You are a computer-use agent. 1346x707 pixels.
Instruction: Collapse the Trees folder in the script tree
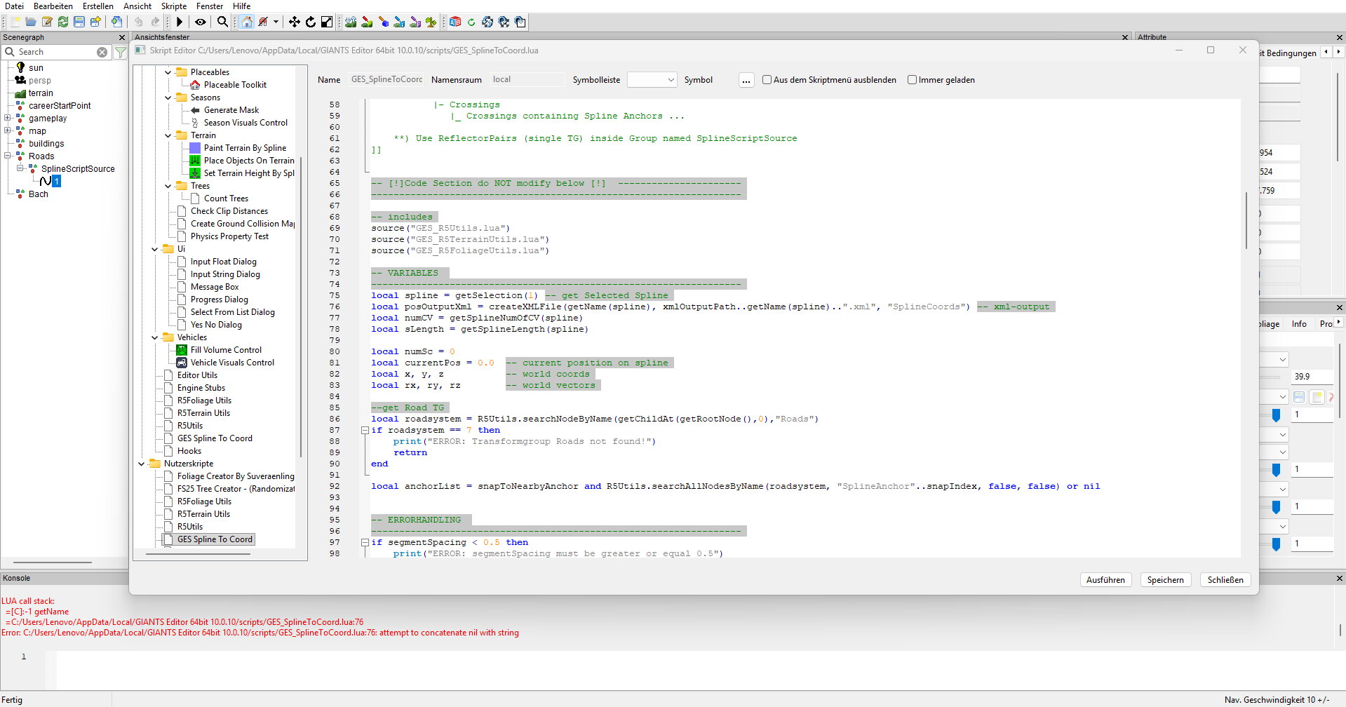[168, 186]
